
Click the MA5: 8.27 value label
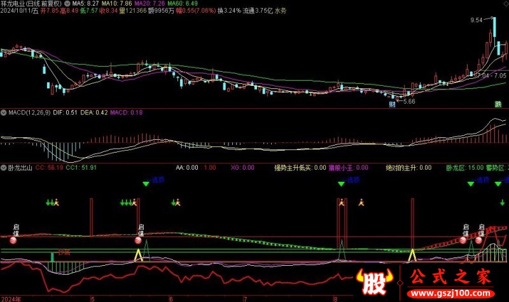85,4
